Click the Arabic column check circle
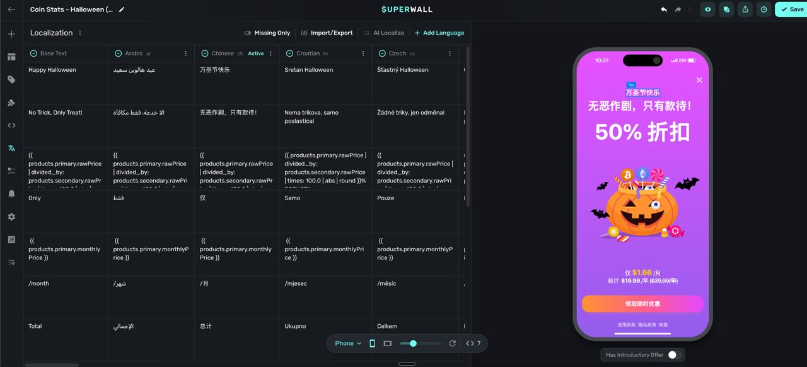This screenshot has height=367, width=807. pyautogui.click(x=118, y=54)
